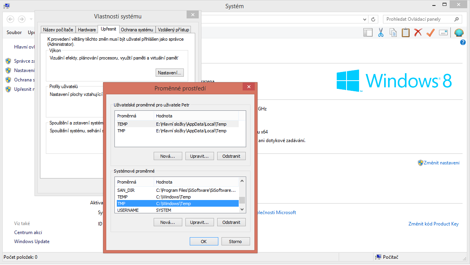Select the highlighted system TMP row
This screenshot has width=470, height=265.
[x=178, y=204]
